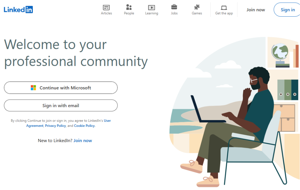Open the Privacy Policy link
300x190 pixels.
pyautogui.click(x=55, y=126)
